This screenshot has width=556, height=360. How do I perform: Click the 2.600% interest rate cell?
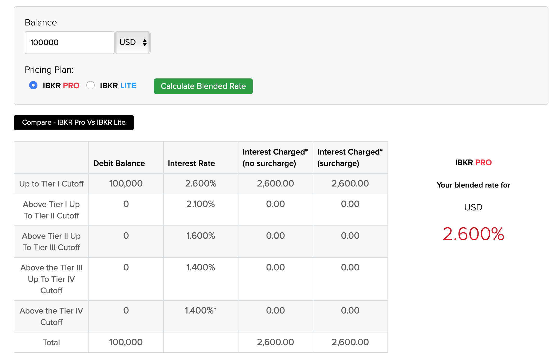(x=201, y=184)
